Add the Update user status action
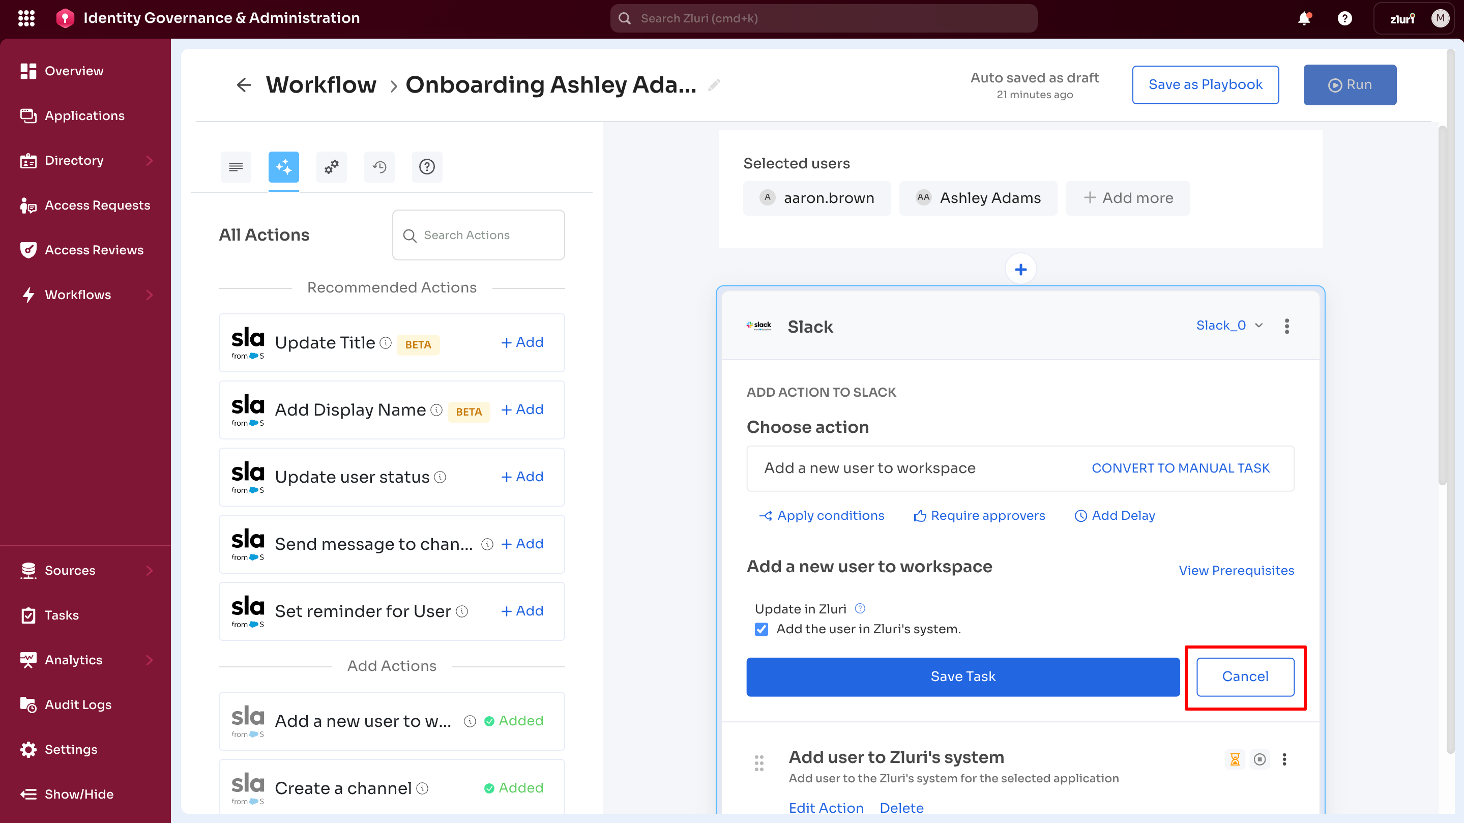Screen dimensions: 1464x823 (522, 476)
